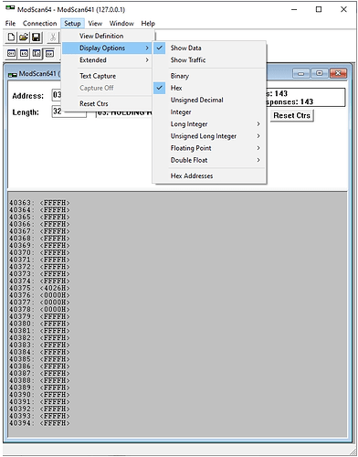The width and height of the screenshot is (358, 457).
Task: Click the ModScan641 child window icon
Action: (x=13, y=74)
